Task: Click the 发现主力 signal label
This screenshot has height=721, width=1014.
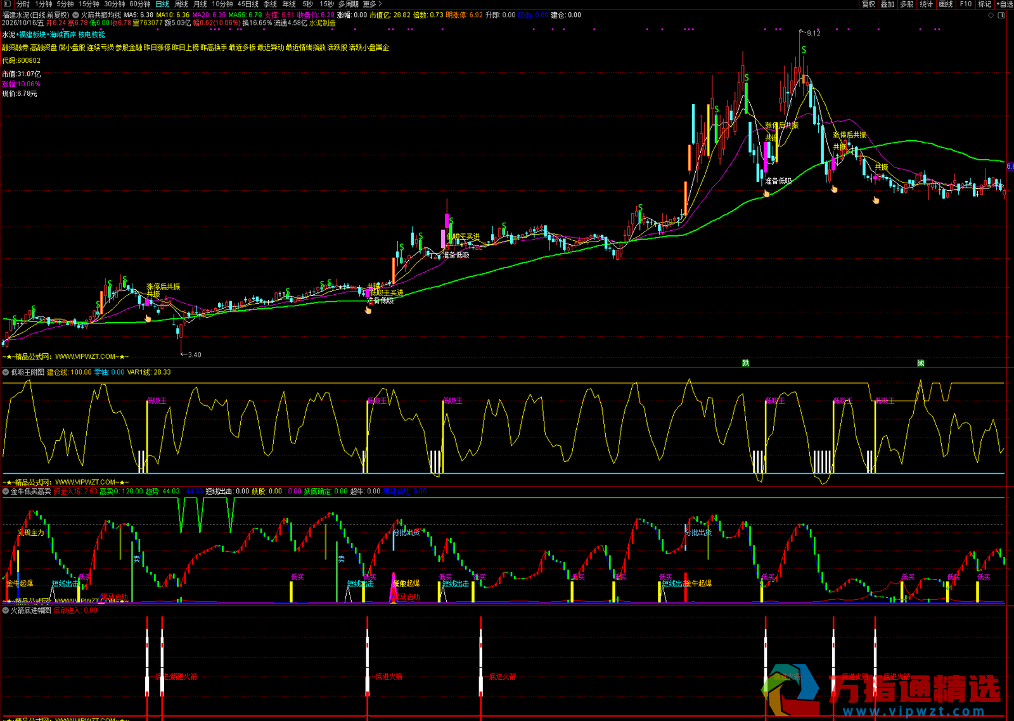Action: coord(31,533)
